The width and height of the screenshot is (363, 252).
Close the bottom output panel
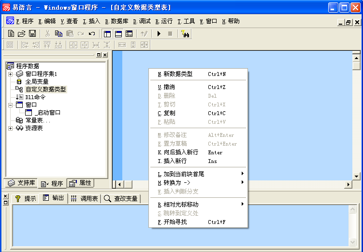5,196
